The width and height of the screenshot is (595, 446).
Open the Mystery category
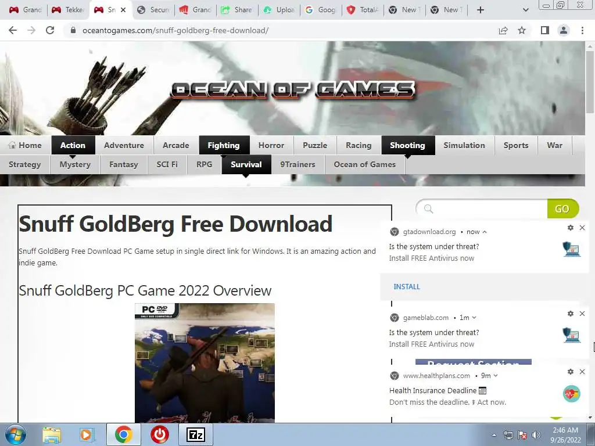click(75, 164)
